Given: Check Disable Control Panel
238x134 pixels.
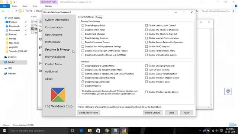Looking at the screenshot, I should tap(83, 30).
